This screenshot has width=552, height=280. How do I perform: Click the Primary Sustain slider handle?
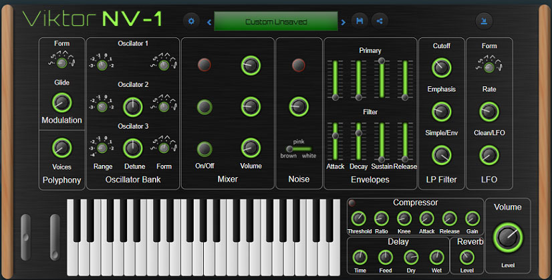click(x=382, y=61)
